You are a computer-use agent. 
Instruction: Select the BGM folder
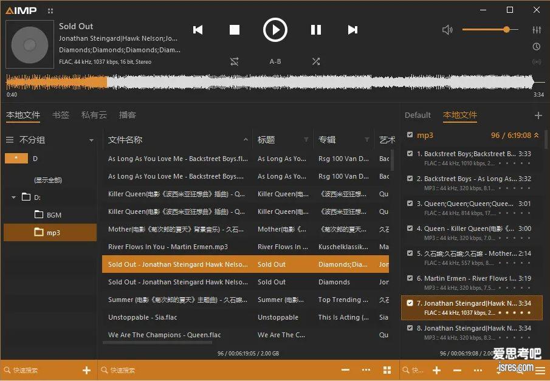point(48,215)
